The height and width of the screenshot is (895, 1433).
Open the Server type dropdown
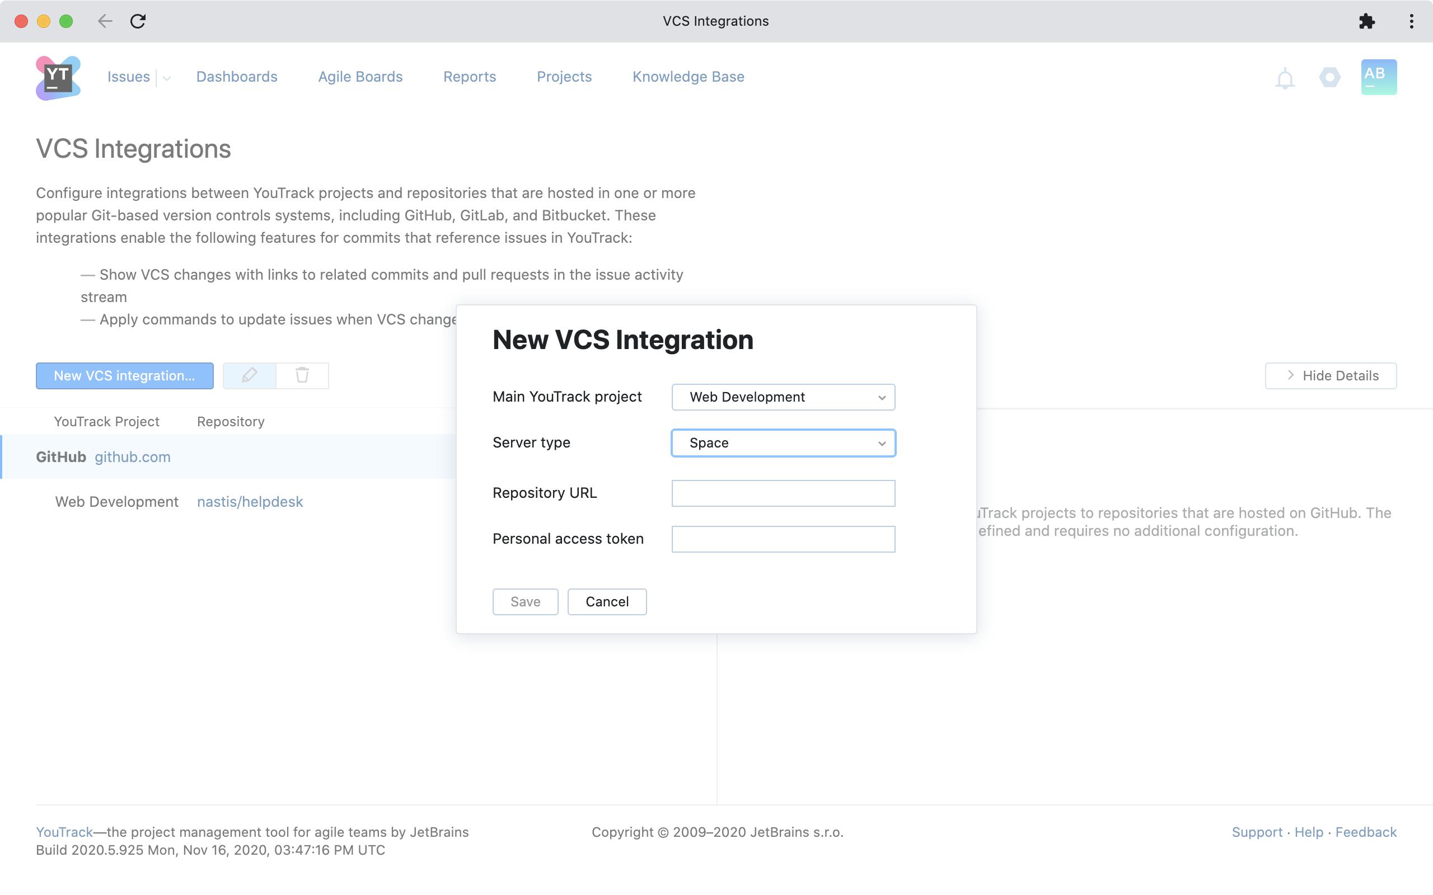(x=783, y=443)
